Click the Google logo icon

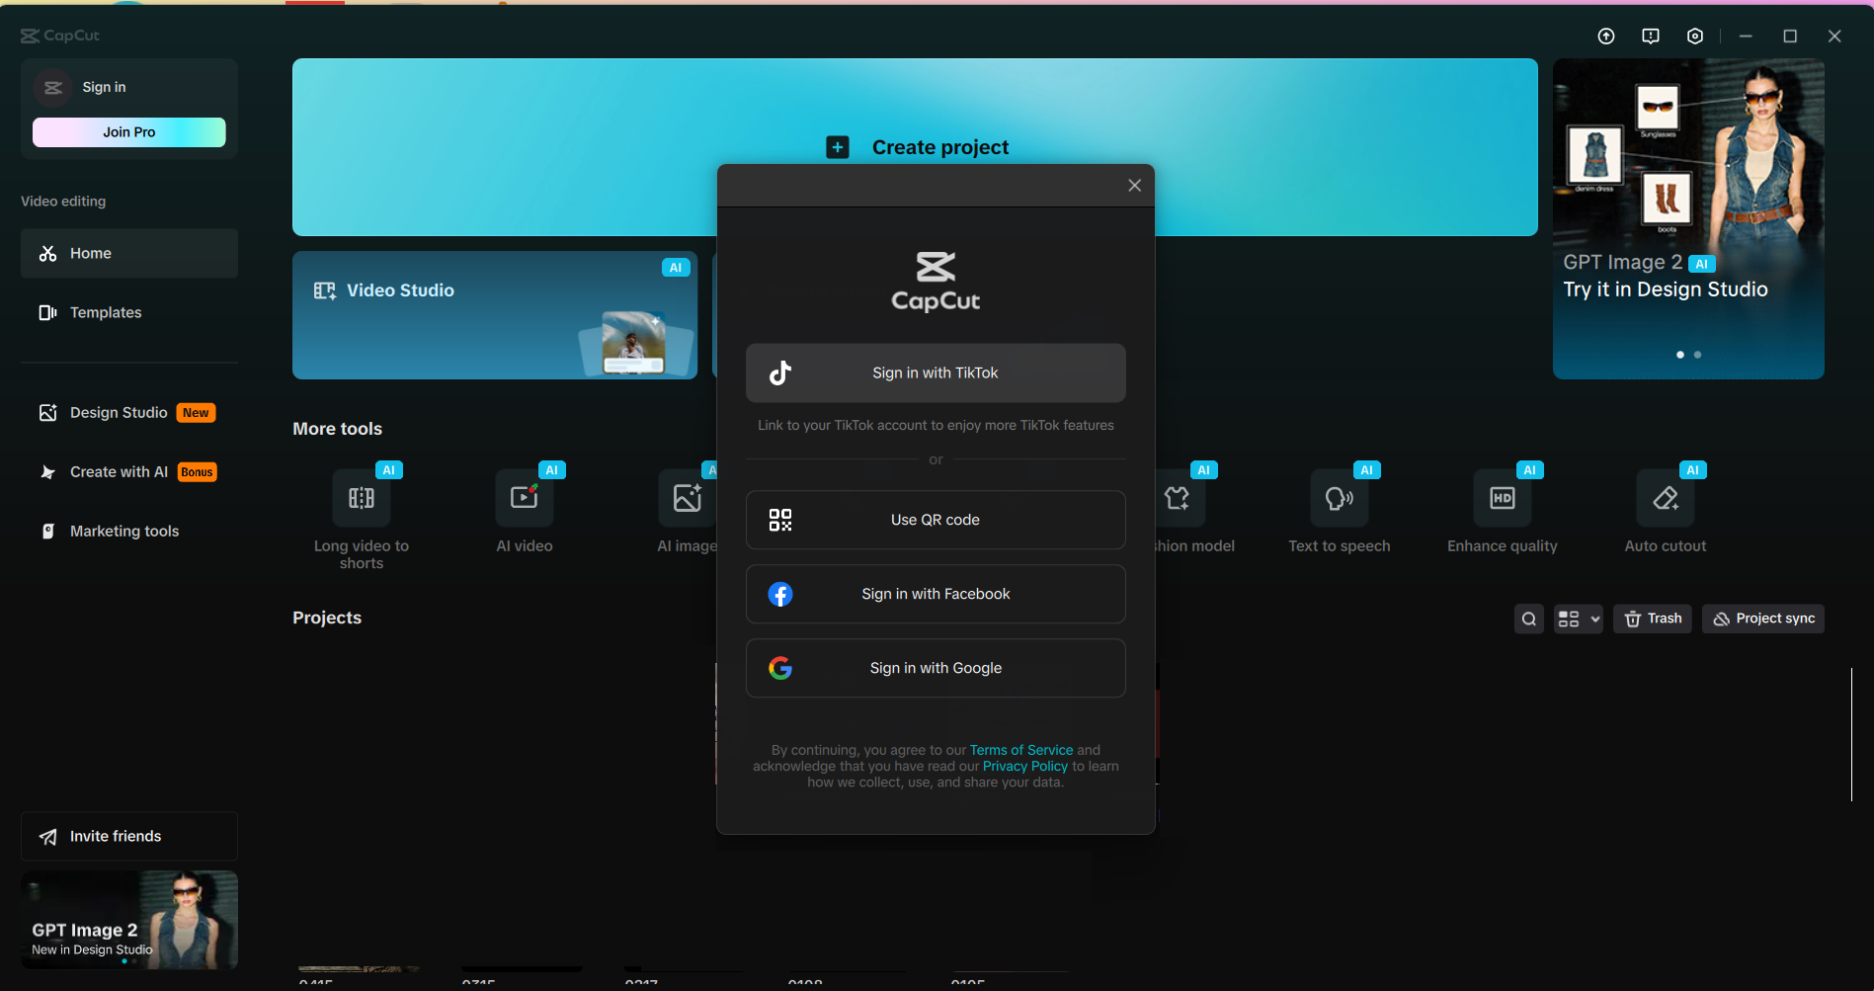click(x=780, y=669)
